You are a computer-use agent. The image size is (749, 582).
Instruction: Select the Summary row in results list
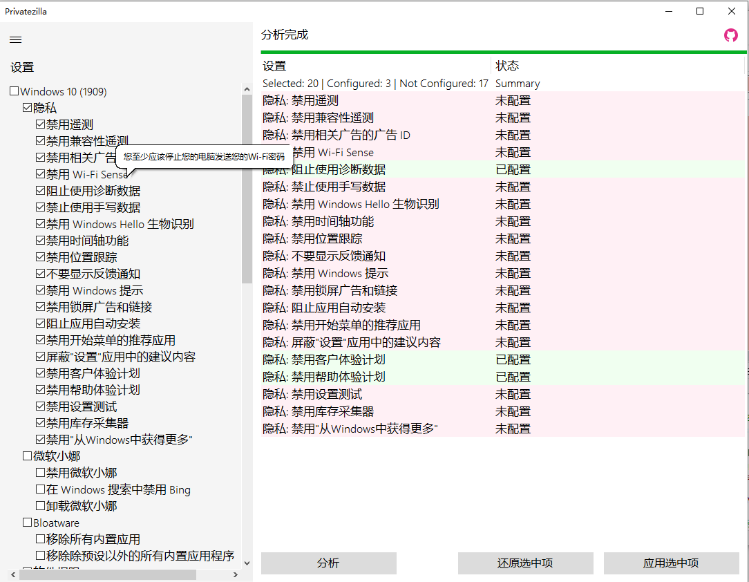tap(503, 83)
